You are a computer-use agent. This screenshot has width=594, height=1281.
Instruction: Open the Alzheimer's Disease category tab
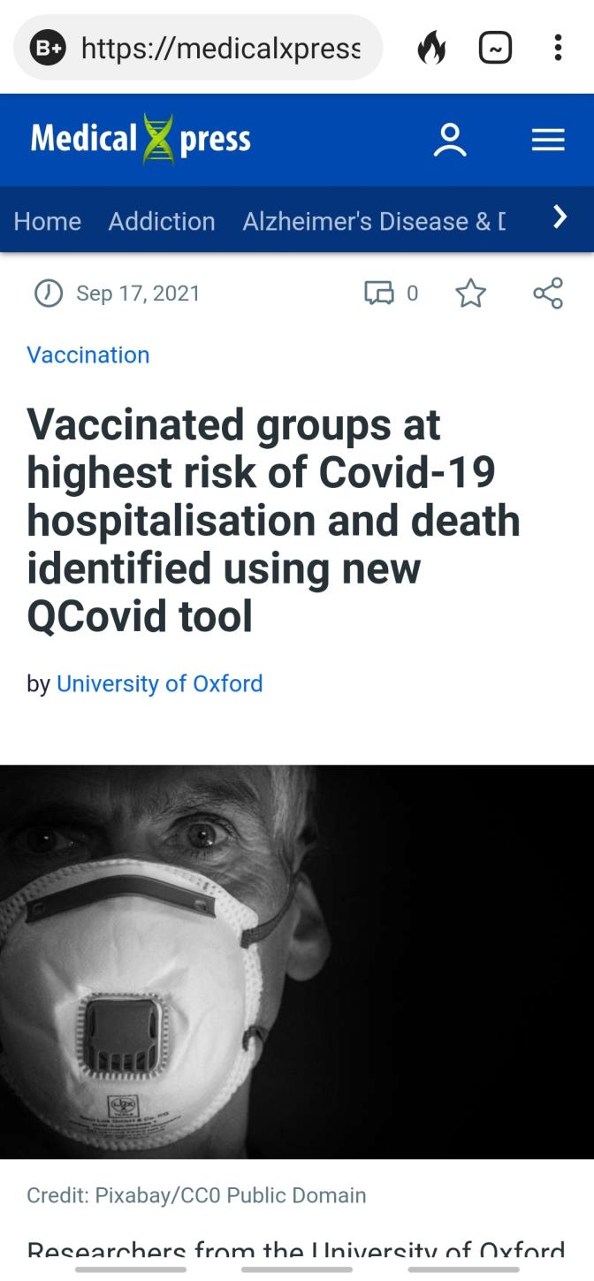[x=373, y=221]
